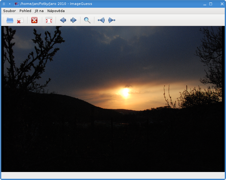This screenshot has width=226, height=180.
Task: Click the ImageGuess app icon in title bar
Action: click(17, 4)
